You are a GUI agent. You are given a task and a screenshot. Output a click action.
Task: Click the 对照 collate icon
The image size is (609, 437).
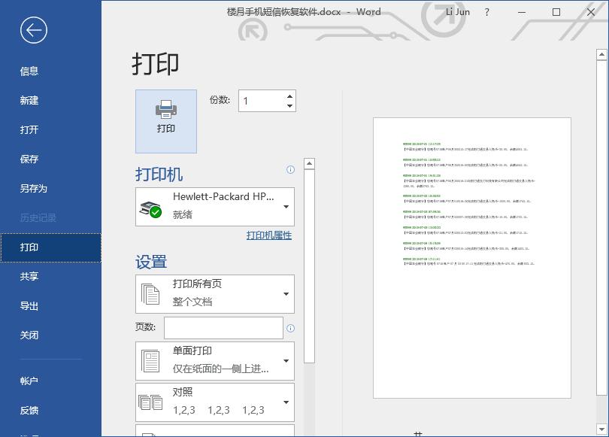pos(150,402)
